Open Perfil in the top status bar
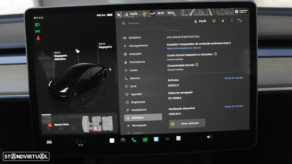This screenshot has height=164, width=292. (x=131, y=14)
